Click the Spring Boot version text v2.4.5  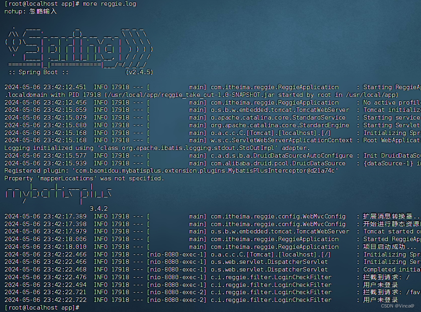coord(140,72)
